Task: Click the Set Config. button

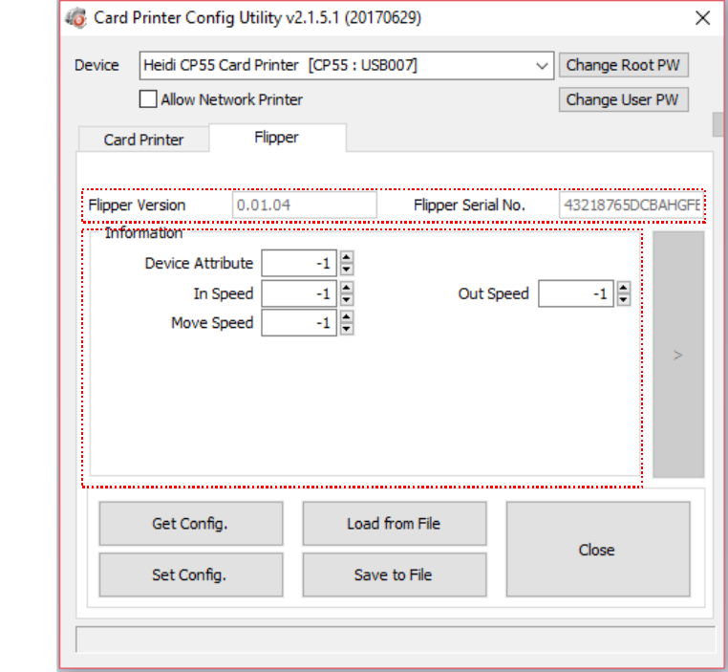Action: point(191,574)
